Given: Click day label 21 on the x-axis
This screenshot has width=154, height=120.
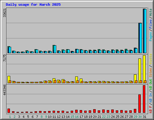Looking at the screenshot, I should [99, 117].
